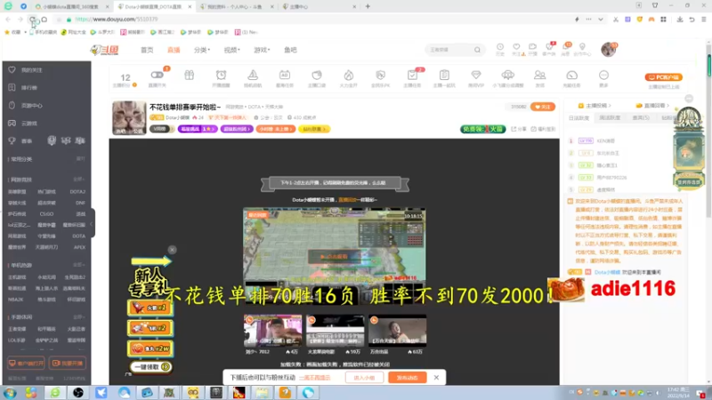712x400 pixels.
Task: Select DNF category in sidebar
Action: coord(80,203)
